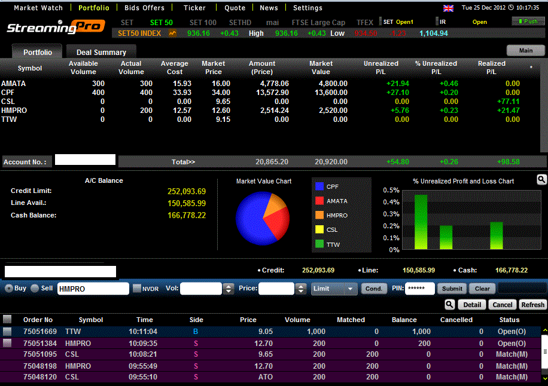The image size is (548, 386).
Task: Open the Market Watch menu
Action: coord(38,8)
